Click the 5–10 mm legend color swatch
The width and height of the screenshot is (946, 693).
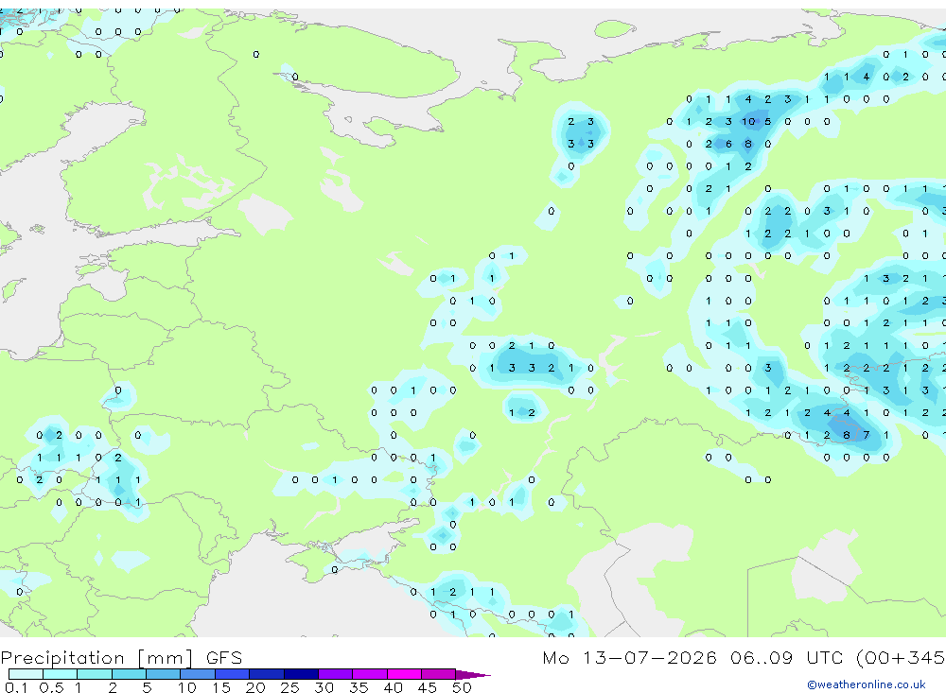(x=163, y=674)
